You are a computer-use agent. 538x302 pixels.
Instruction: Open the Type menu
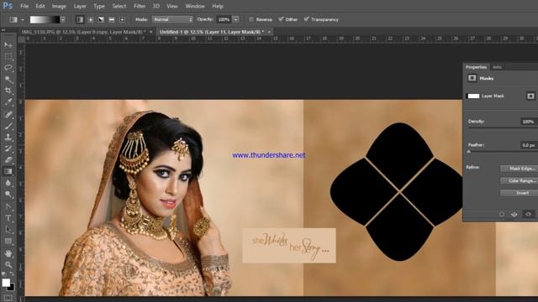[x=99, y=6]
